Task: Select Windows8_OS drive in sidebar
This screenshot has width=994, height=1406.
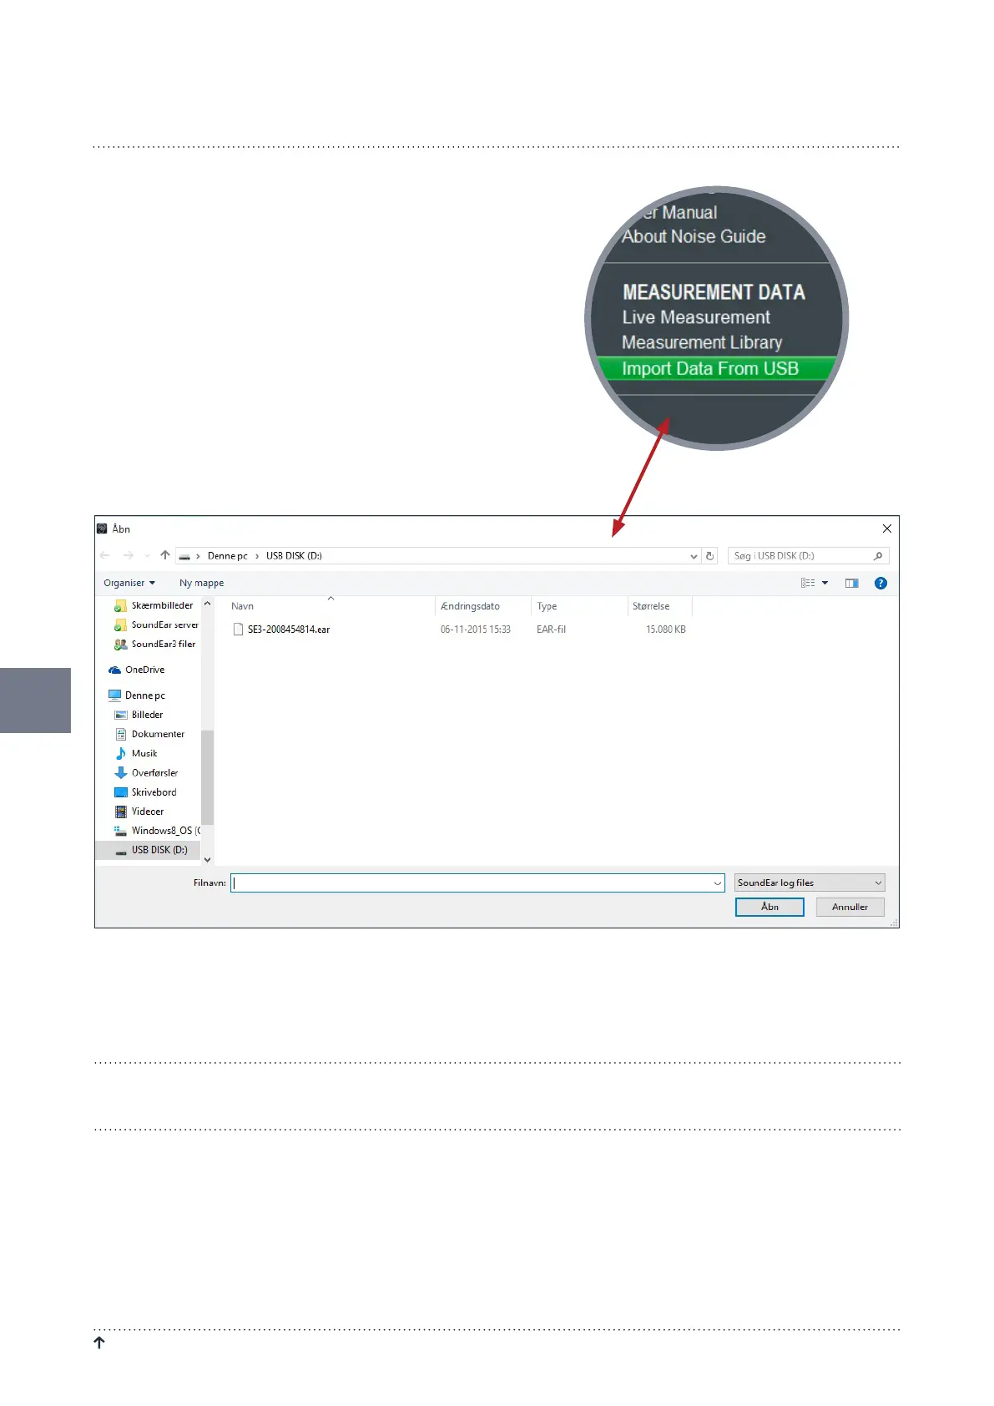Action: tap(157, 830)
